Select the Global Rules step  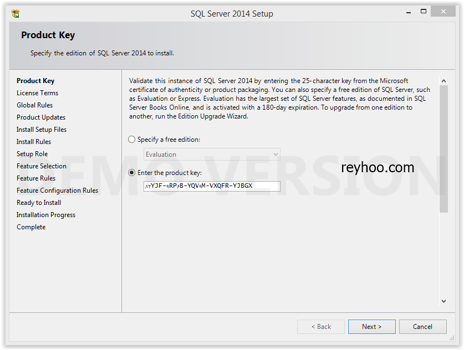(x=34, y=105)
